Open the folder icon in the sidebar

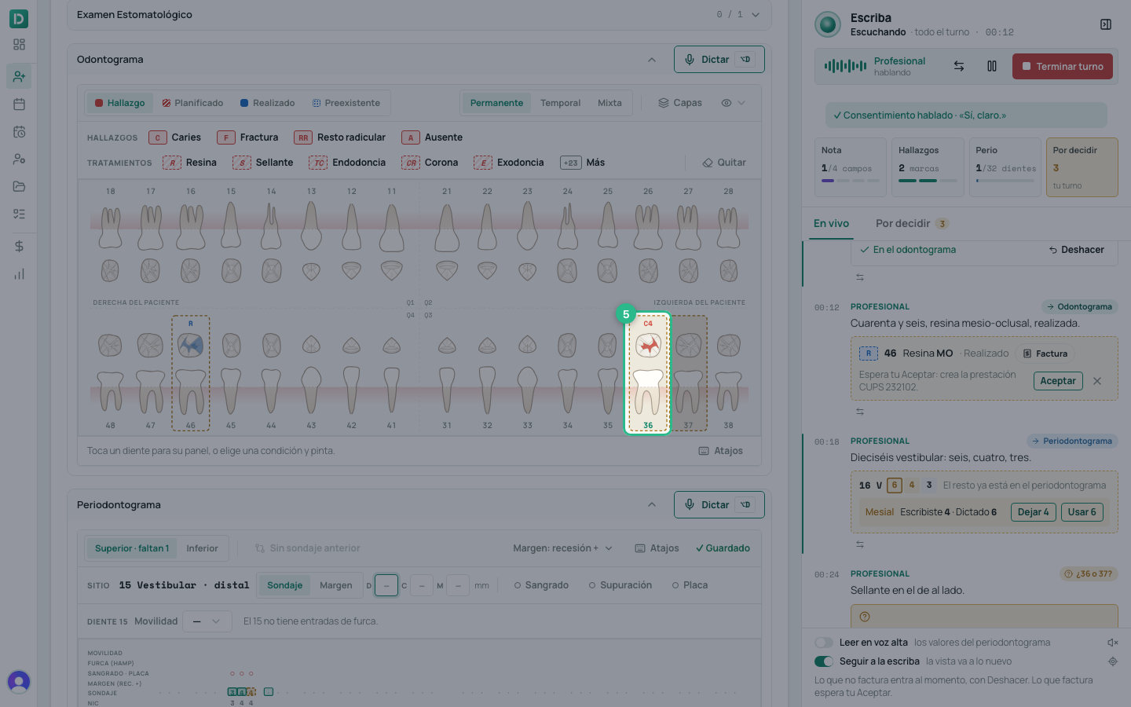point(19,186)
